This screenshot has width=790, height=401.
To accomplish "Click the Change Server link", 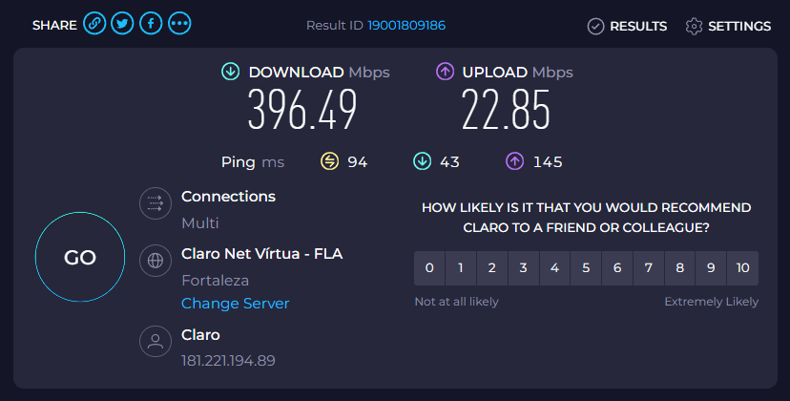I will click(x=235, y=304).
